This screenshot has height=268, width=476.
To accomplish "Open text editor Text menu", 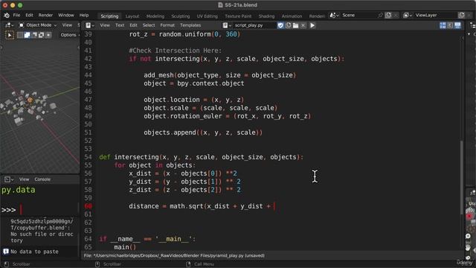I will coord(120,25).
